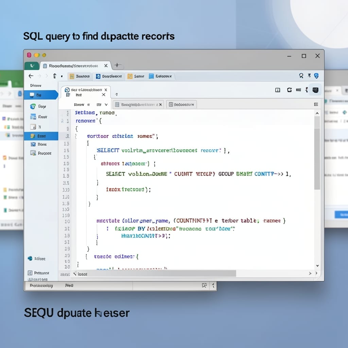Click the Suter bookmark
This screenshot has height=348, width=348.
[x=136, y=76]
